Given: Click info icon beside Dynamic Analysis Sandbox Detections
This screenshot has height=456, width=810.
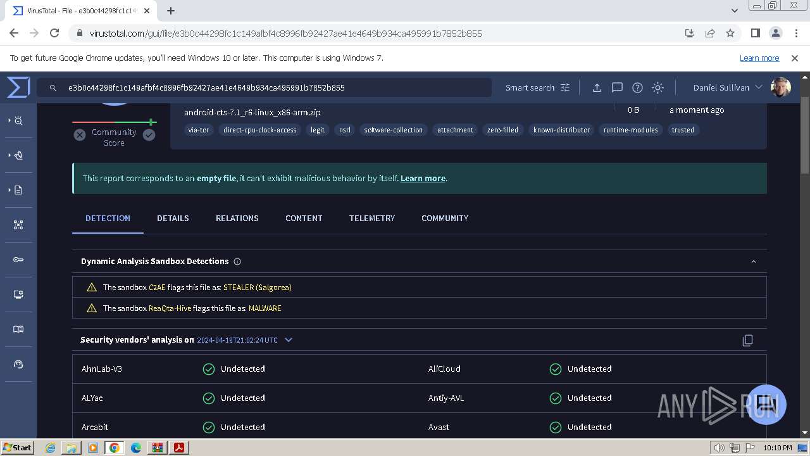Looking at the screenshot, I should click(237, 262).
